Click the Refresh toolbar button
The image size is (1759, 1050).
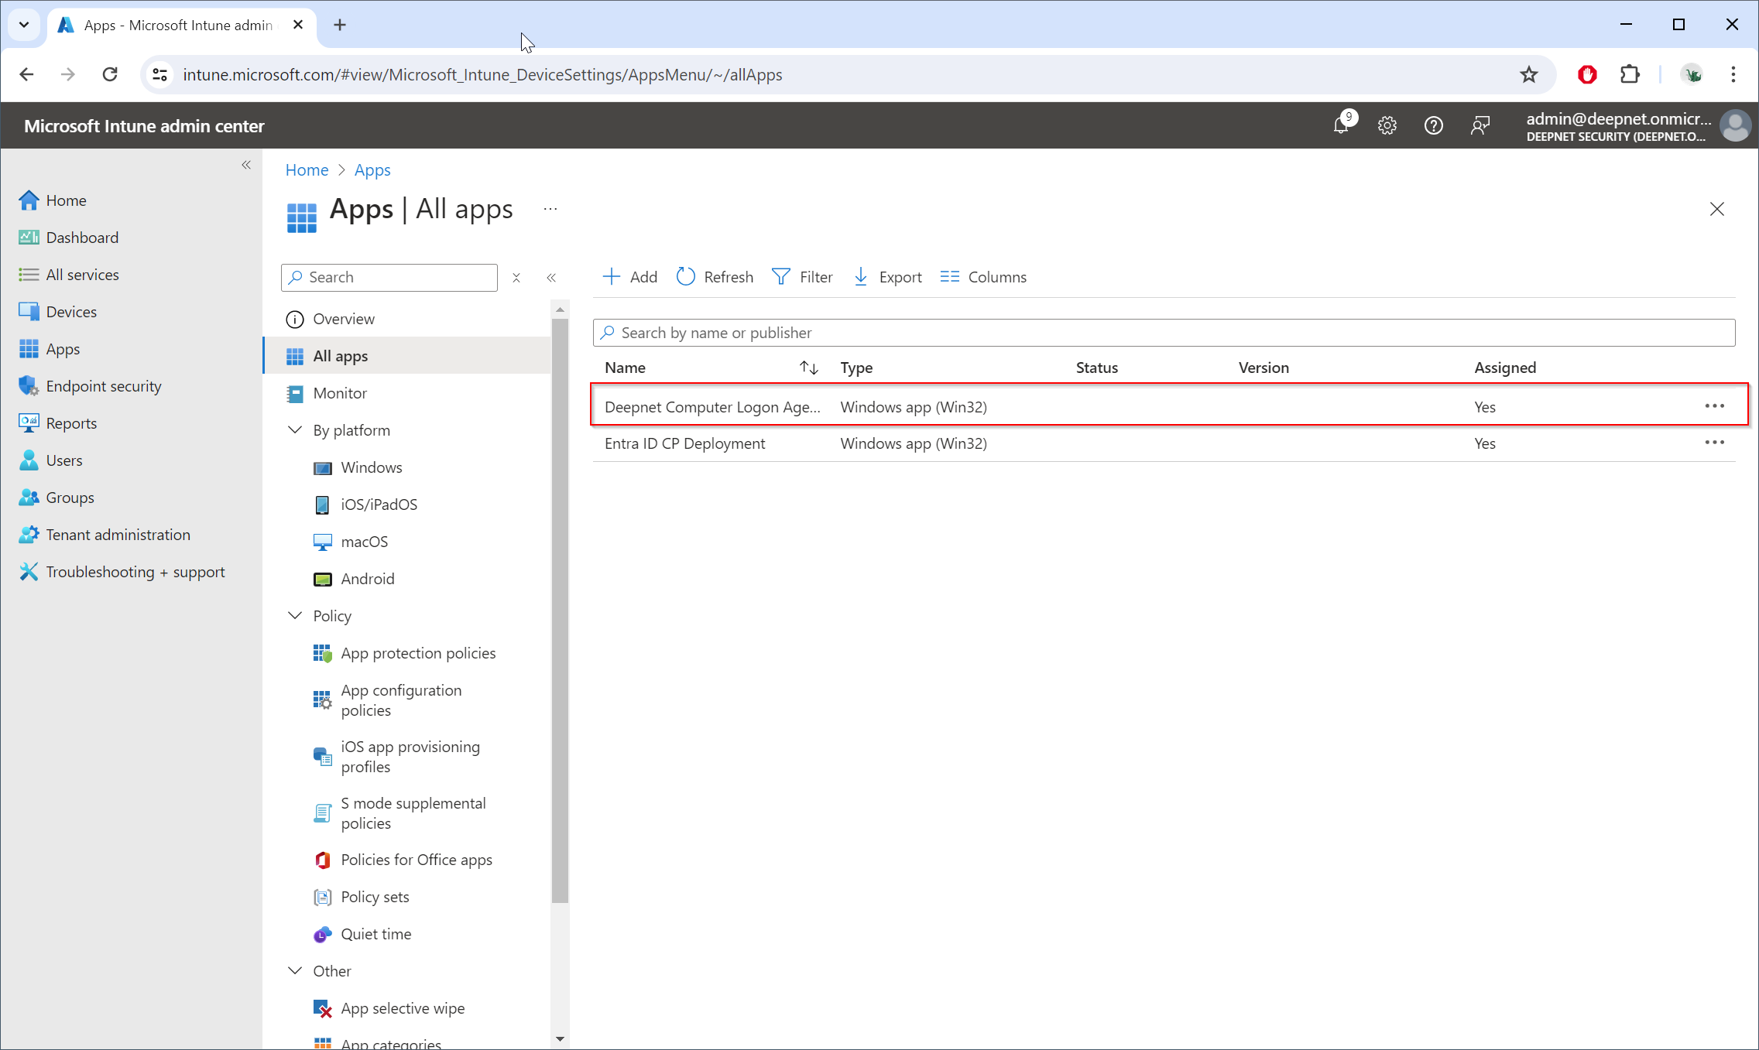click(x=715, y=277)
